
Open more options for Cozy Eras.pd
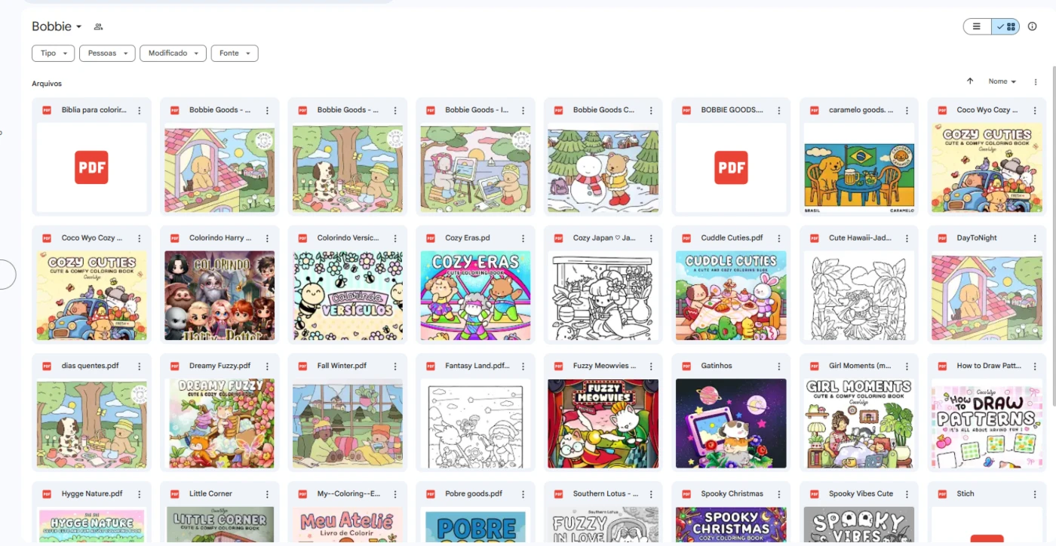[x=523, y=238]
